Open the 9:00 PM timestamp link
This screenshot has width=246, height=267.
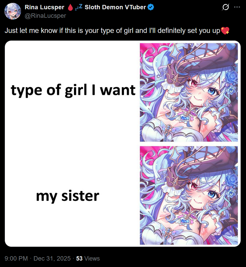click(16, 258)
